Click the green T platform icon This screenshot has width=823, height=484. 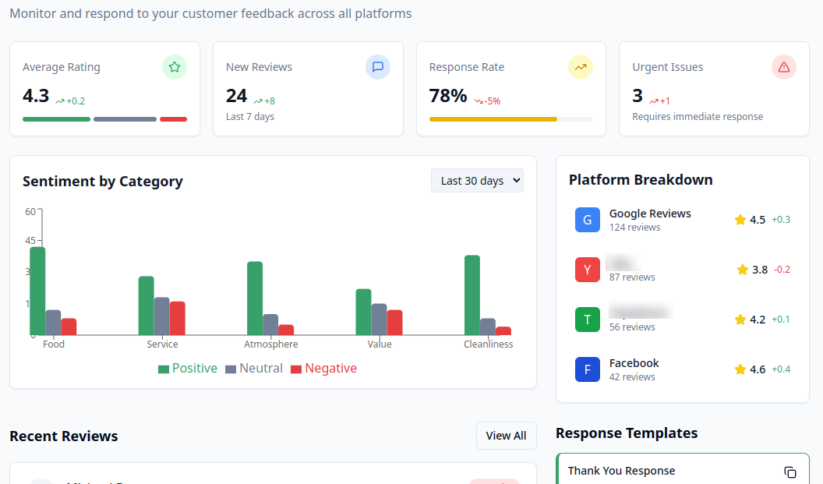[588, 320]
